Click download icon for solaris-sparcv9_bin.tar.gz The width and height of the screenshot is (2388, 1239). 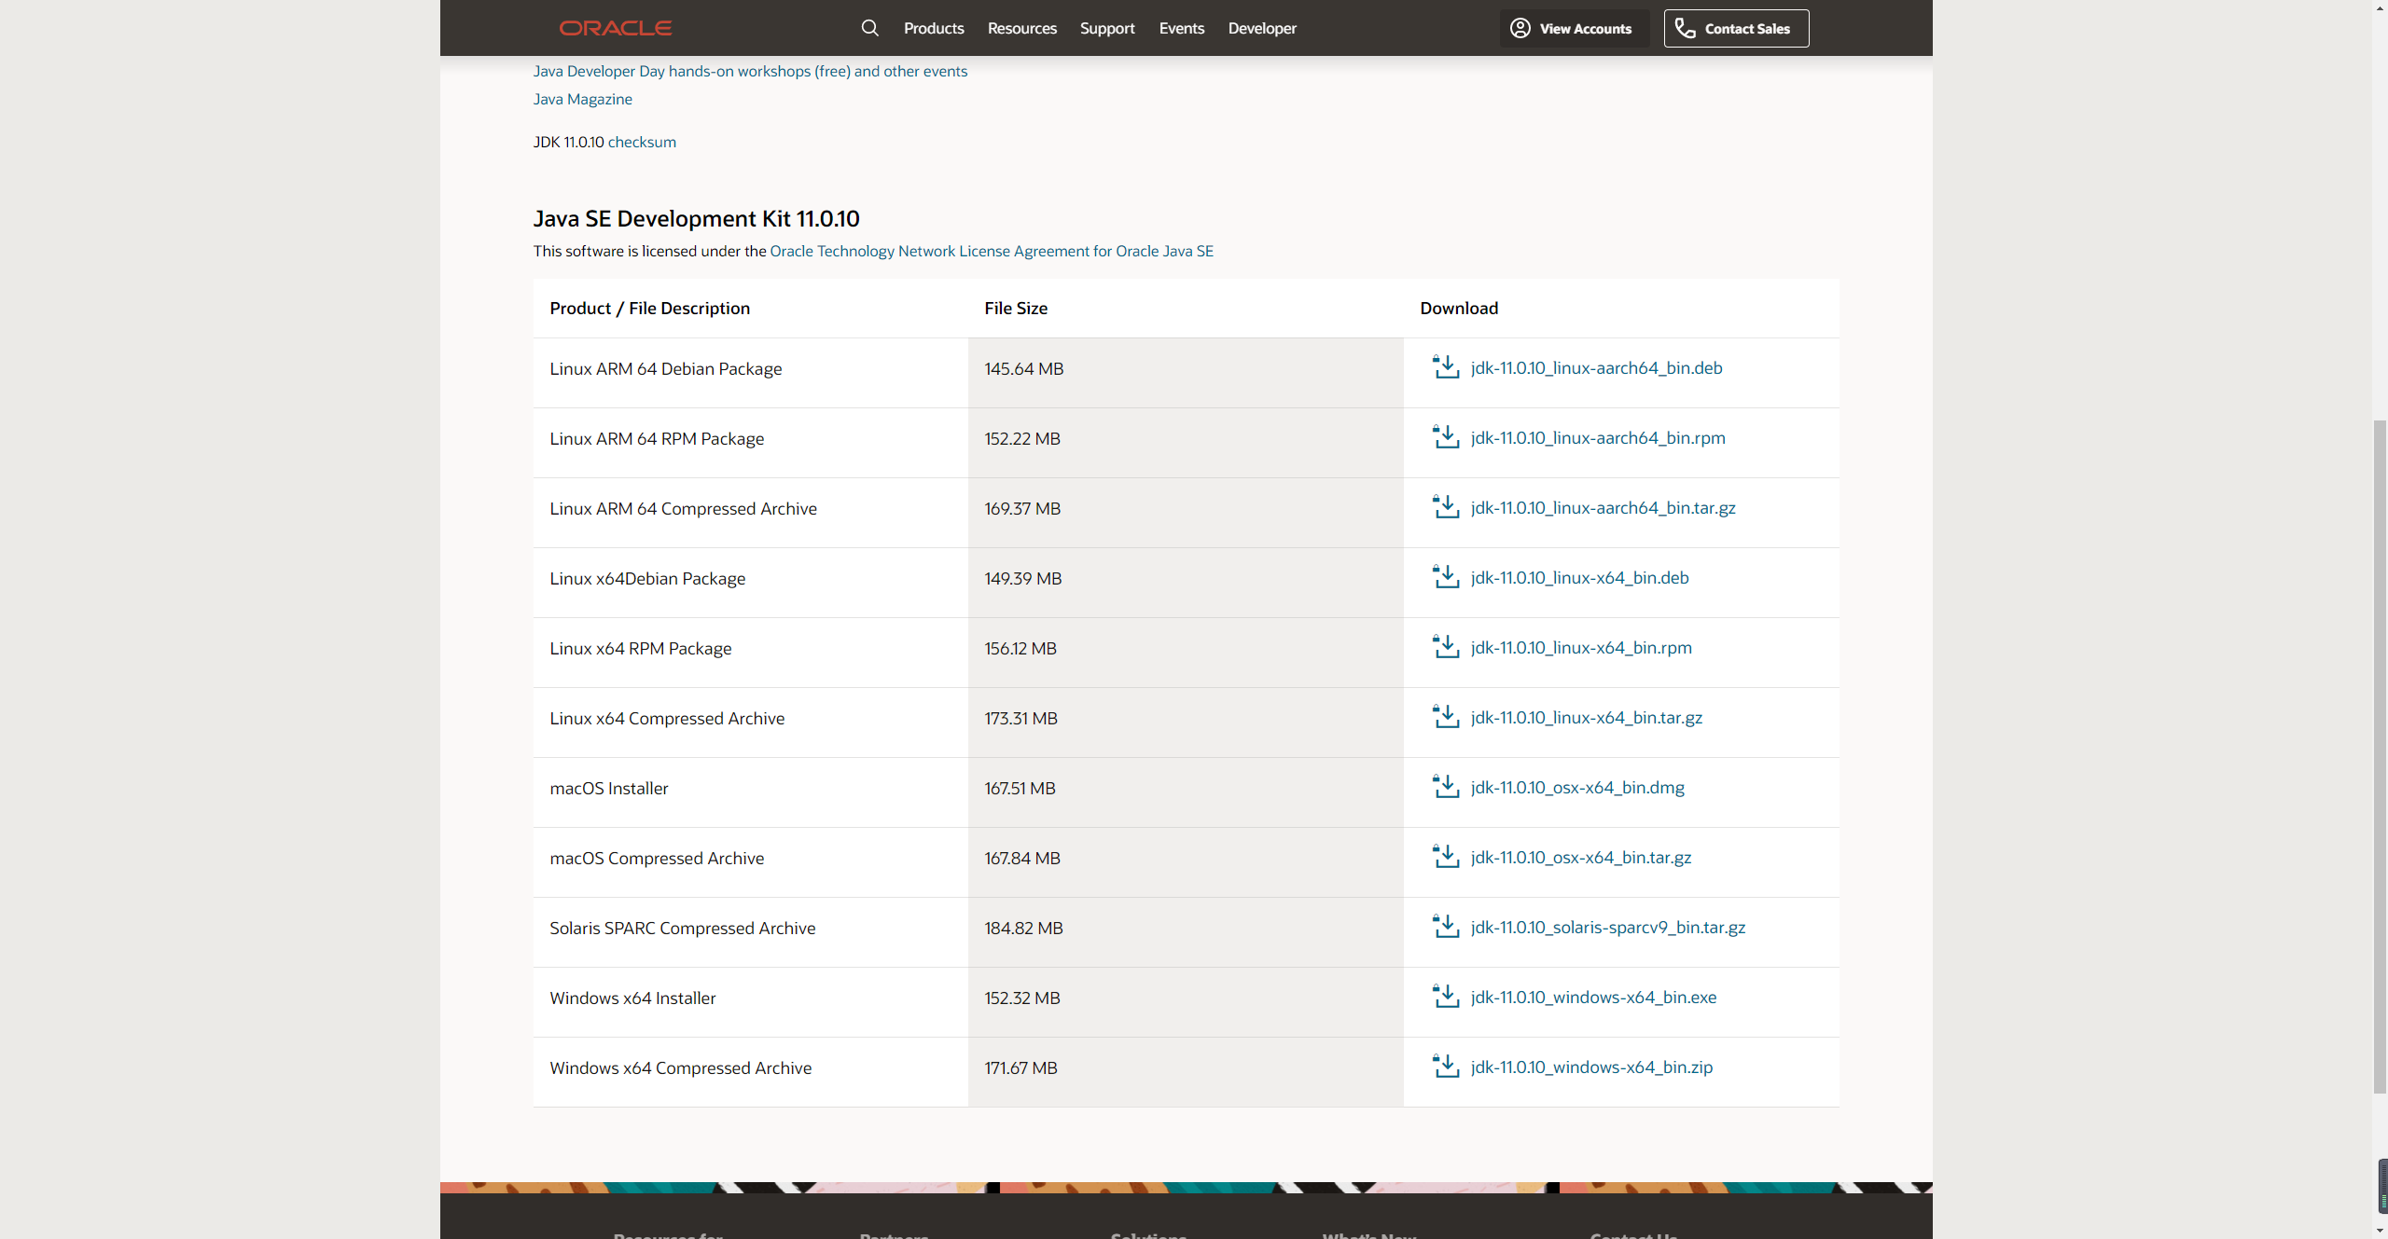pyautogui.click(x=1446, y=926)
